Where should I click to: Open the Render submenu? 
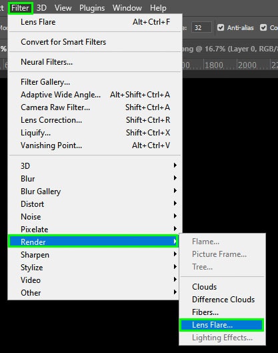tap(93, 242)
